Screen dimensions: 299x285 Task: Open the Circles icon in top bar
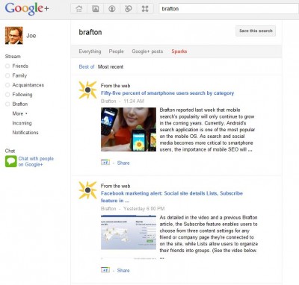tap(129, 9)
